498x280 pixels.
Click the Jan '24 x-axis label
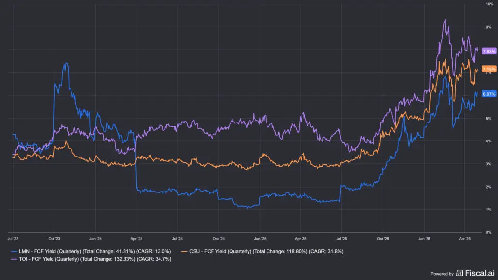tap(95, 239)
